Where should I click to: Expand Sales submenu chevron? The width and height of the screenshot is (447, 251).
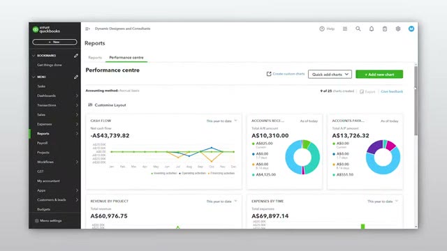point(77,114)
